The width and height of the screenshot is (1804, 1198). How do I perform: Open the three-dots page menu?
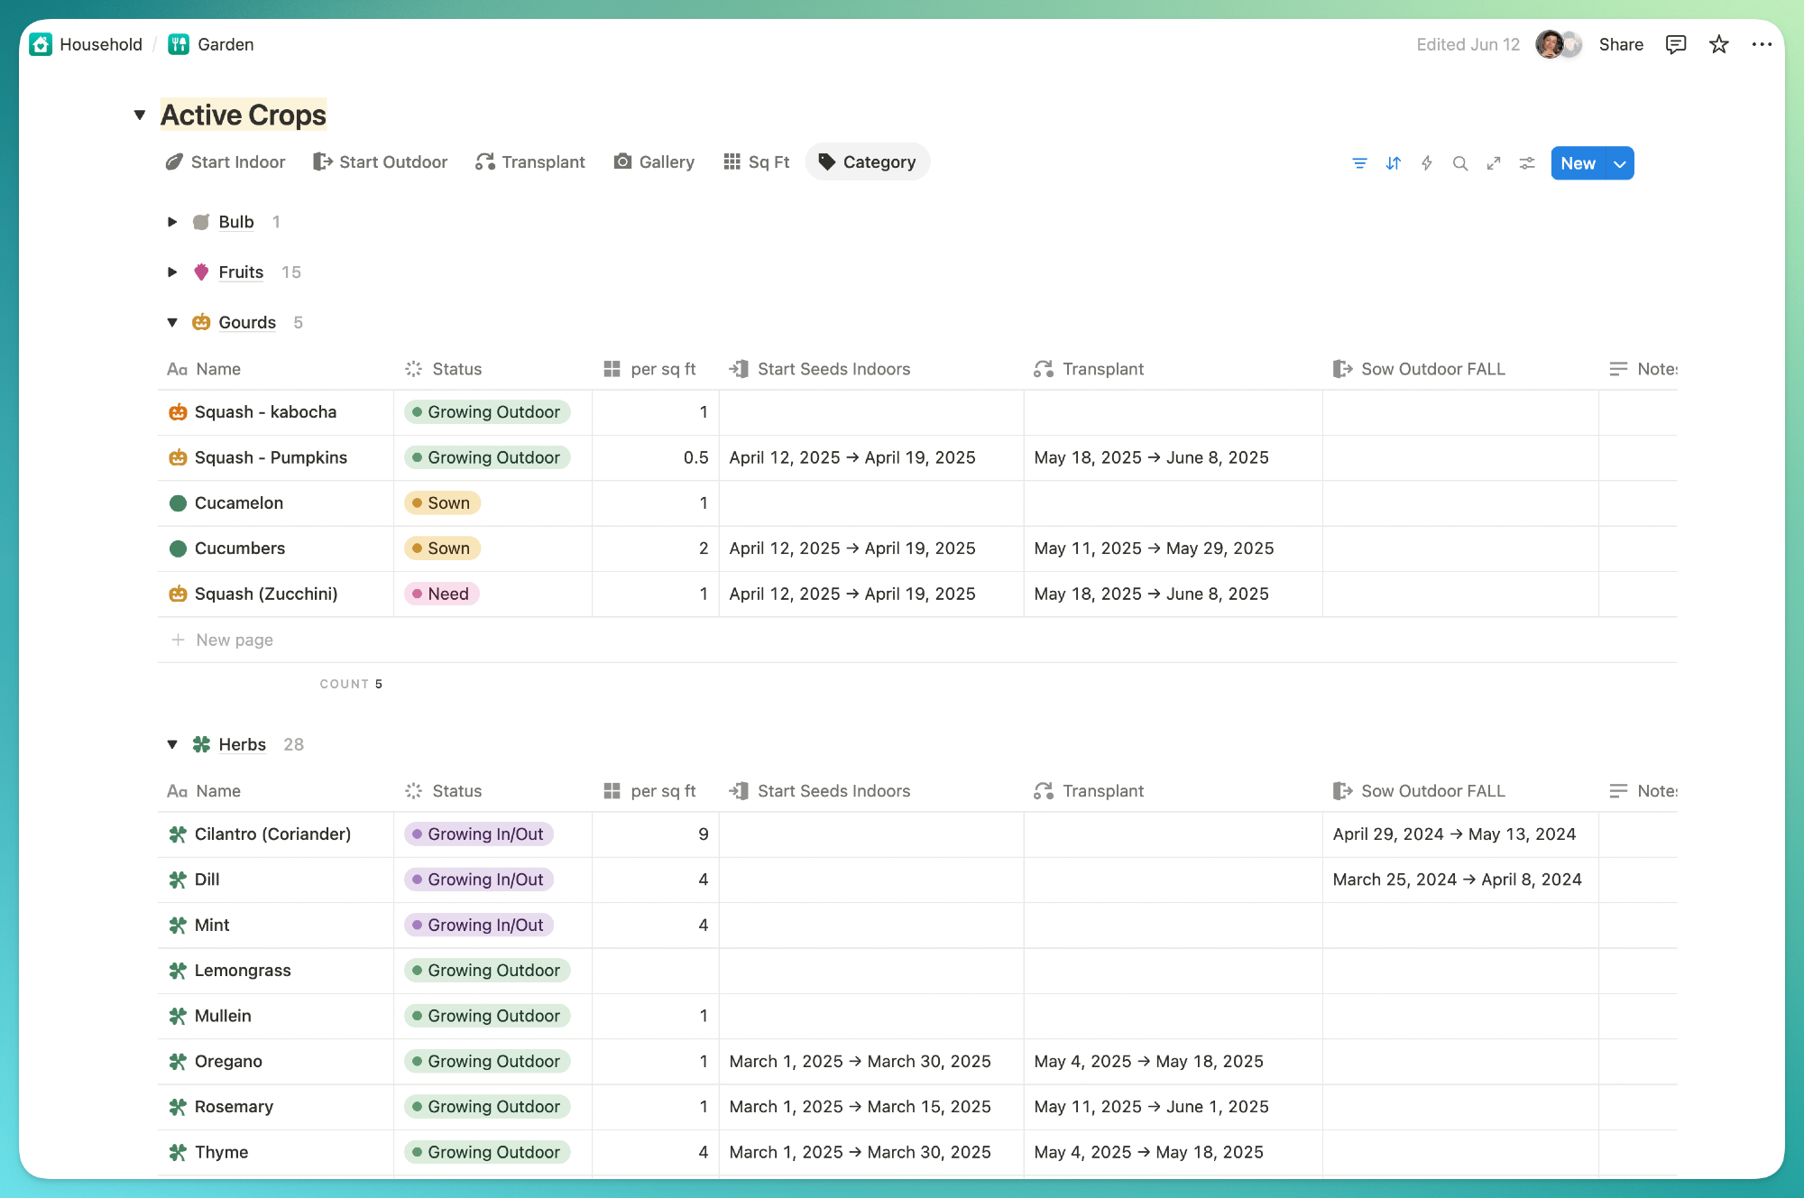pos(1761,44)
